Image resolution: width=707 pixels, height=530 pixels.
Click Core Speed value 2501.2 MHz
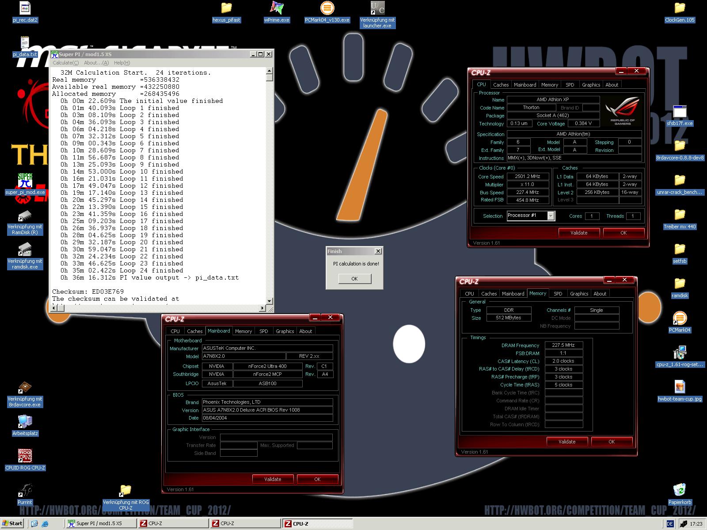tap(528, 176)
